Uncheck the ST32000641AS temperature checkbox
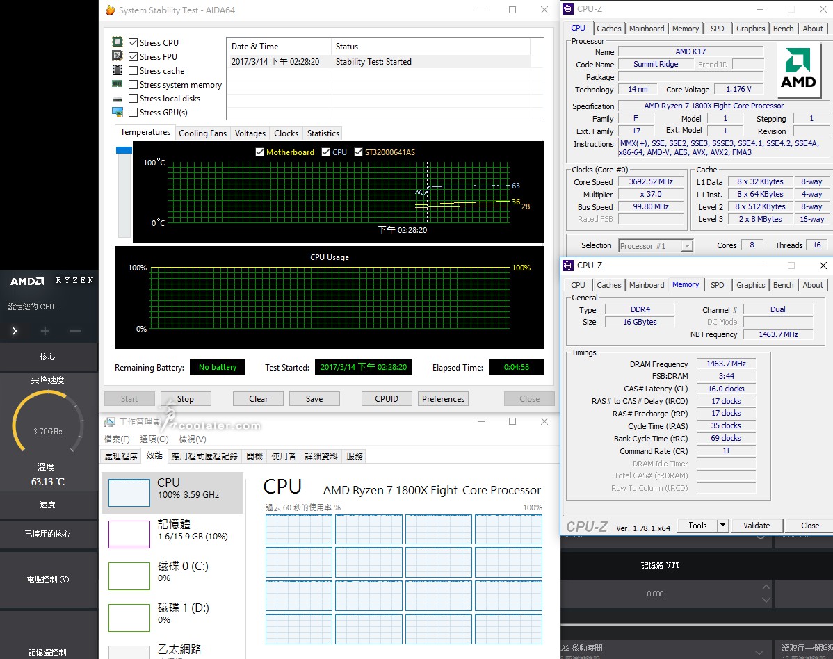 358,152
